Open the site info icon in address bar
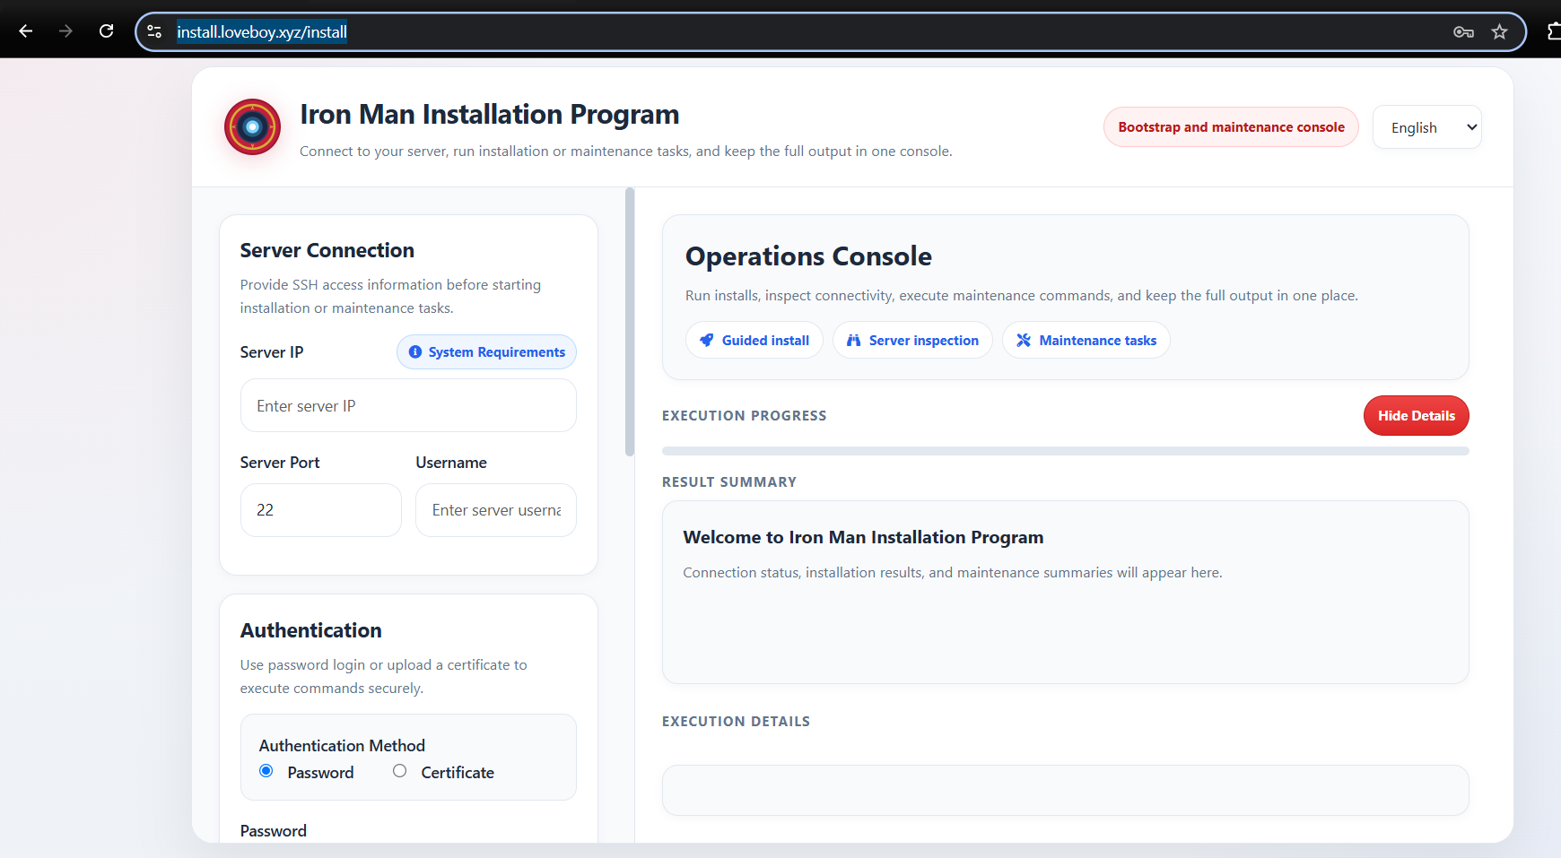The height and width of the screenshot is (858, 1561). click(154, 31)
